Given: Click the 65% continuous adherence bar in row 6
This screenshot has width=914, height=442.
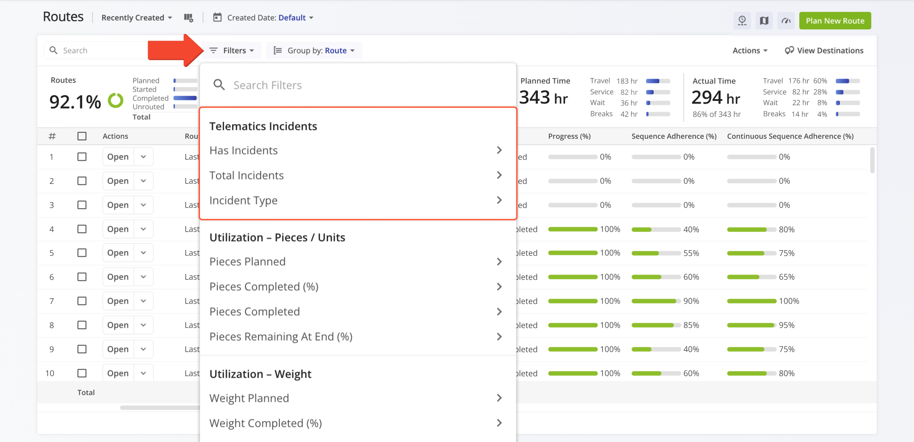Looking at the screenshot, I should (x=752, y=277).
